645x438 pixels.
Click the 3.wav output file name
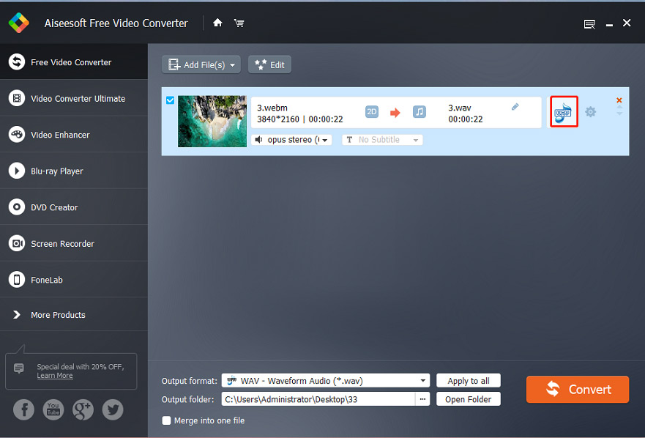point(460,108)
